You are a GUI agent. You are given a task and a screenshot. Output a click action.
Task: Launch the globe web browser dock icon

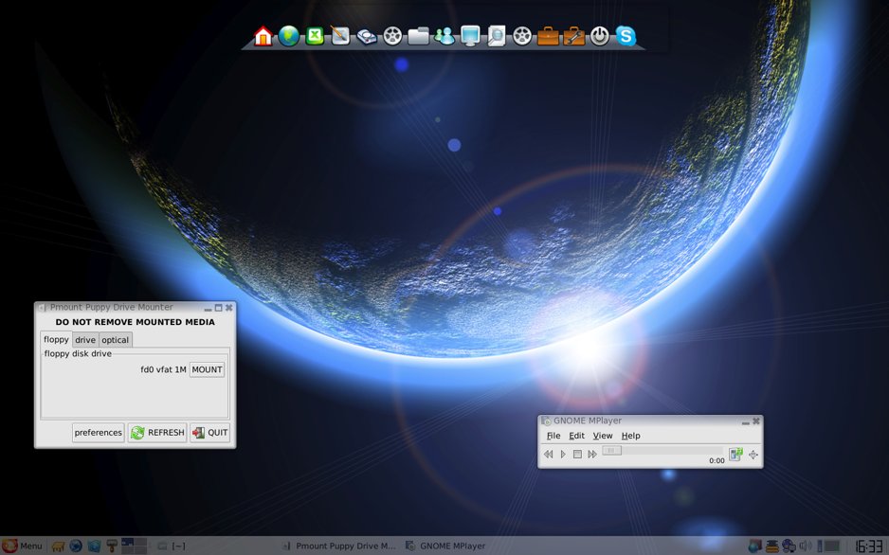[288, 36]
